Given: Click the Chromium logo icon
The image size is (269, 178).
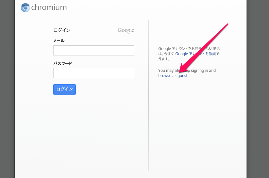Looking at the screenshot, I should tap(25, 8).
